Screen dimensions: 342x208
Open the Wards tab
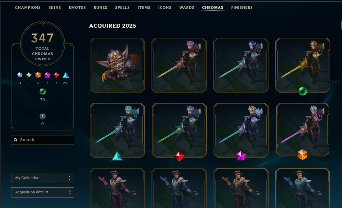(187, 7)
